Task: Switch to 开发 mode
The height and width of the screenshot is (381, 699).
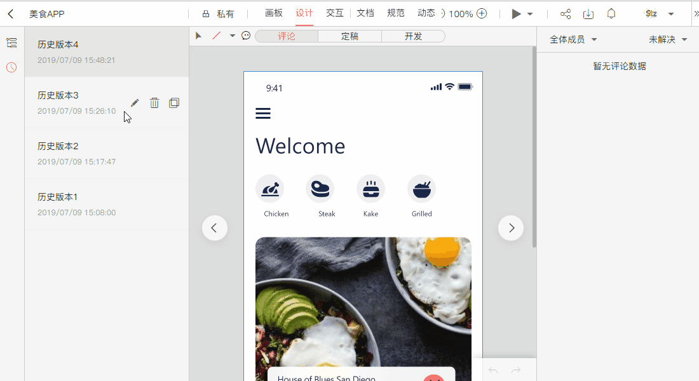Action: (x=413, y=36)
